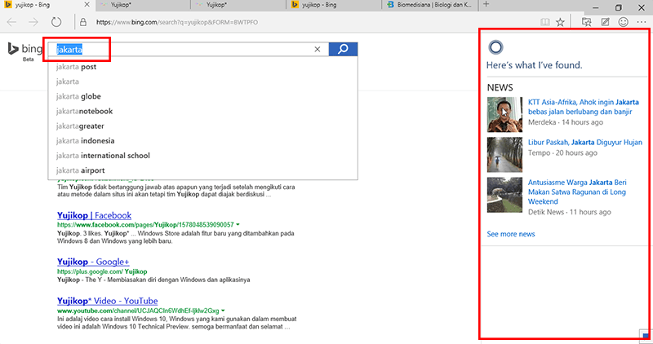This screenshot has width=653, height=344.
Task: Add page to favorites star icon
Action: (x=560, y=22)
